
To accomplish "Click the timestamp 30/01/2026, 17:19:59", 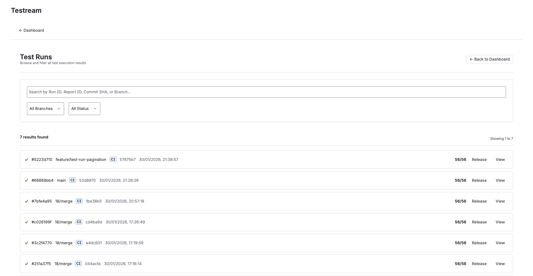I will click(124, 243).
